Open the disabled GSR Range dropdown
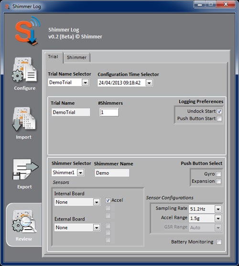Image resolution: width=239 pixels, height=266 pixels. pos(218,228)
